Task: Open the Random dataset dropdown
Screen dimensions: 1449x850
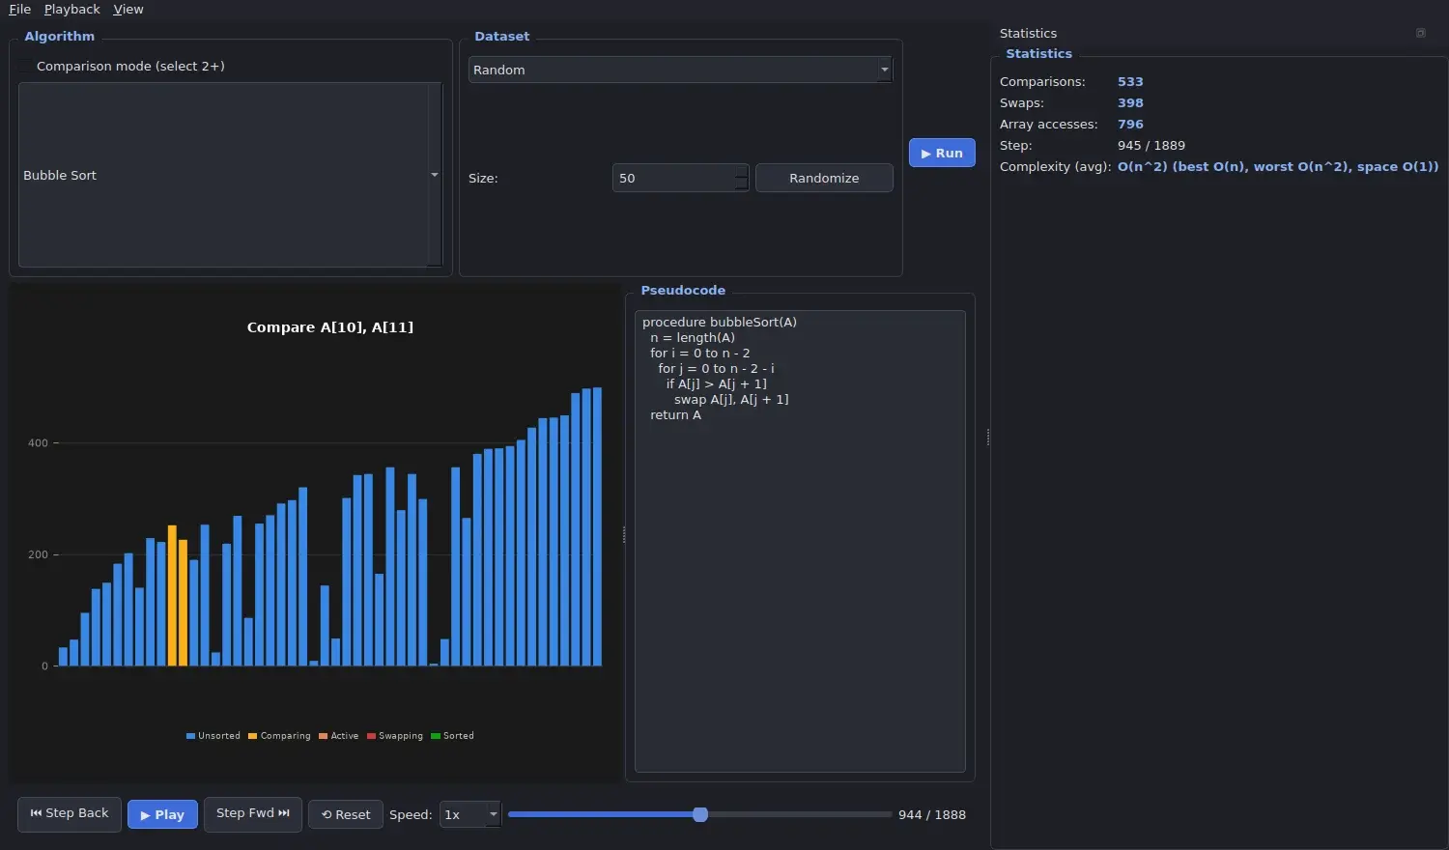Action: click(680, 70)
